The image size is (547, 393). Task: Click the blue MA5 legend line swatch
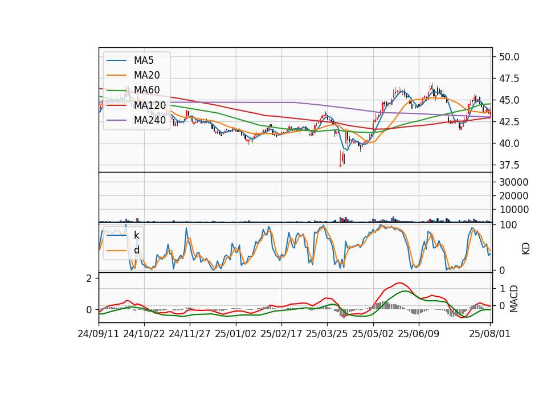pos(116,60)
